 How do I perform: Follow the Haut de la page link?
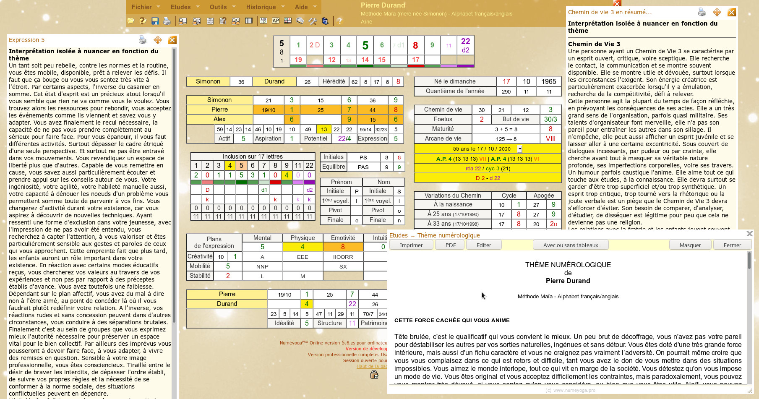click(x=372, y=366)
